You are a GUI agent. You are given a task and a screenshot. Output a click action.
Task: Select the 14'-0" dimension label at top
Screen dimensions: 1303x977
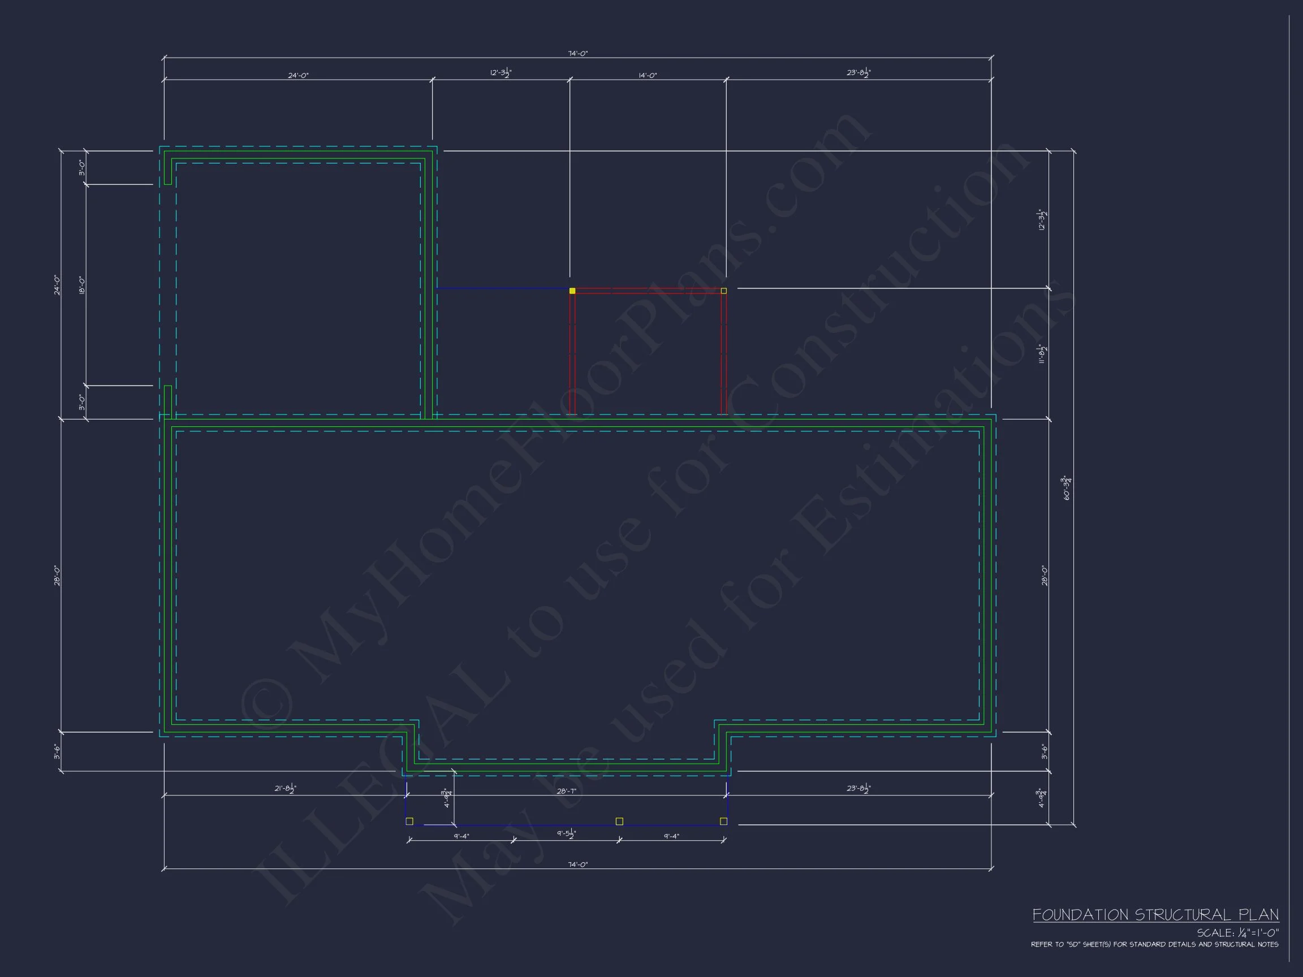tap(648, 75)
